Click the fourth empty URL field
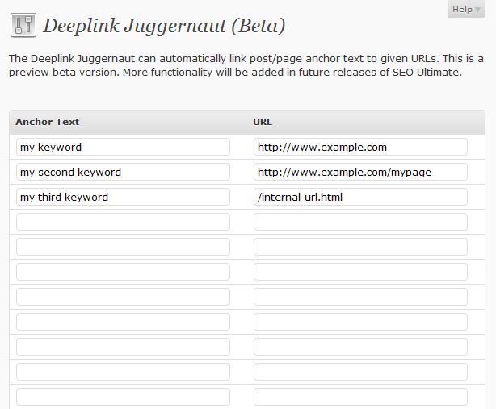The image size is (496, 409). click(360, 297)
